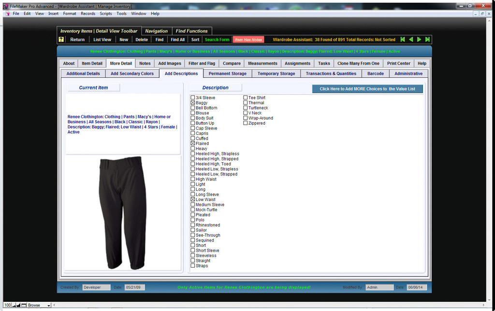Click the red Item Has Notes indicator
Image resolution: width=495 pixels, height=311 pixels.
pos(248,40)
